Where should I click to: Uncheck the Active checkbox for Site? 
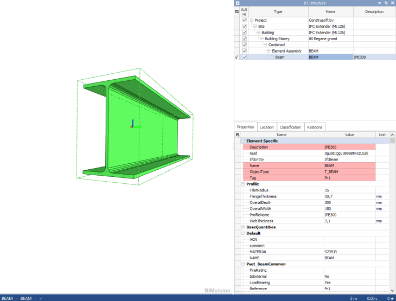coord(244,26)
